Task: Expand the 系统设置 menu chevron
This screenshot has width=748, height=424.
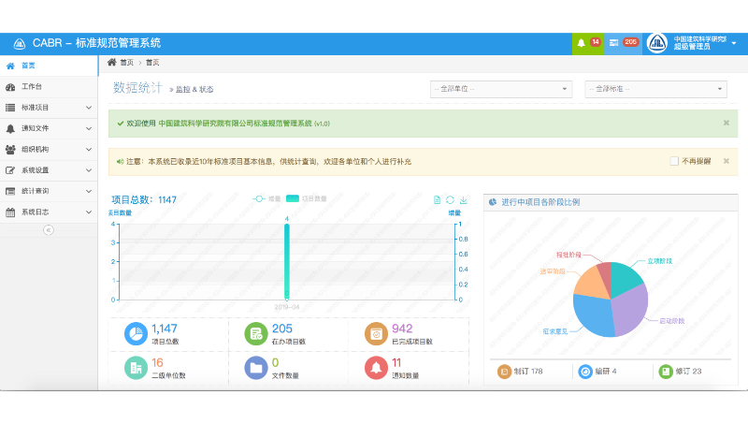Action: click(x=89, y=170)
